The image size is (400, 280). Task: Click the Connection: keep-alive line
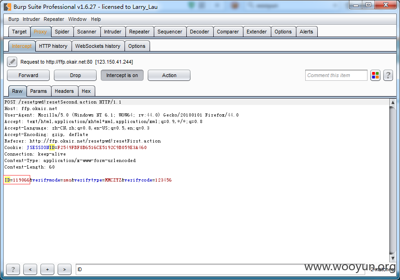pos(35,154)
